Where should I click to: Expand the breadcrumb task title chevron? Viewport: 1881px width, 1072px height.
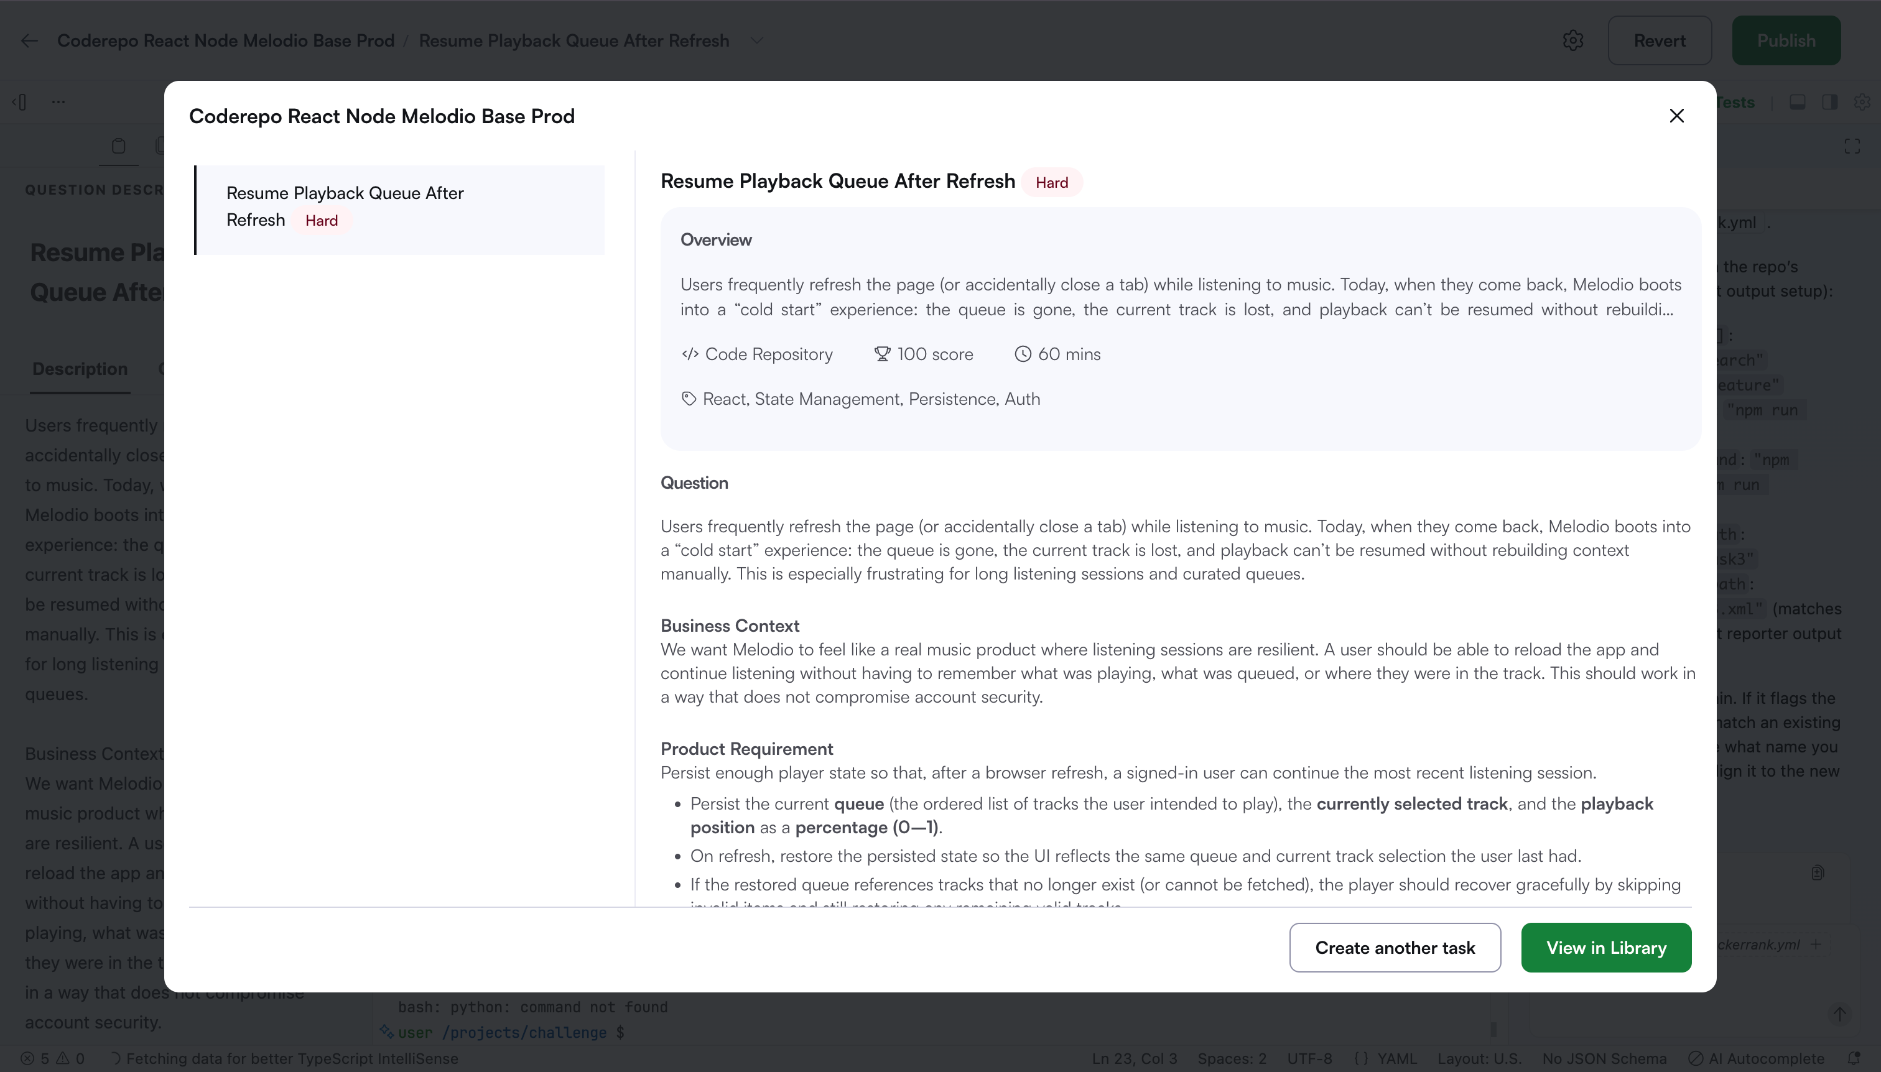[x=756, y=40]
